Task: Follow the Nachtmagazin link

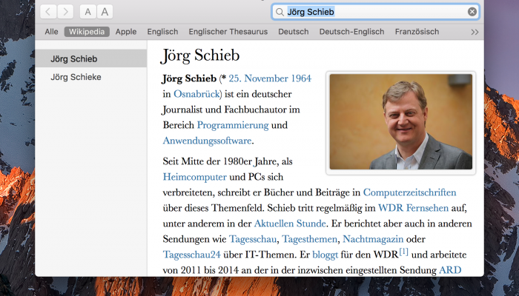Action: pyautogui.click(x=373, y=239)
